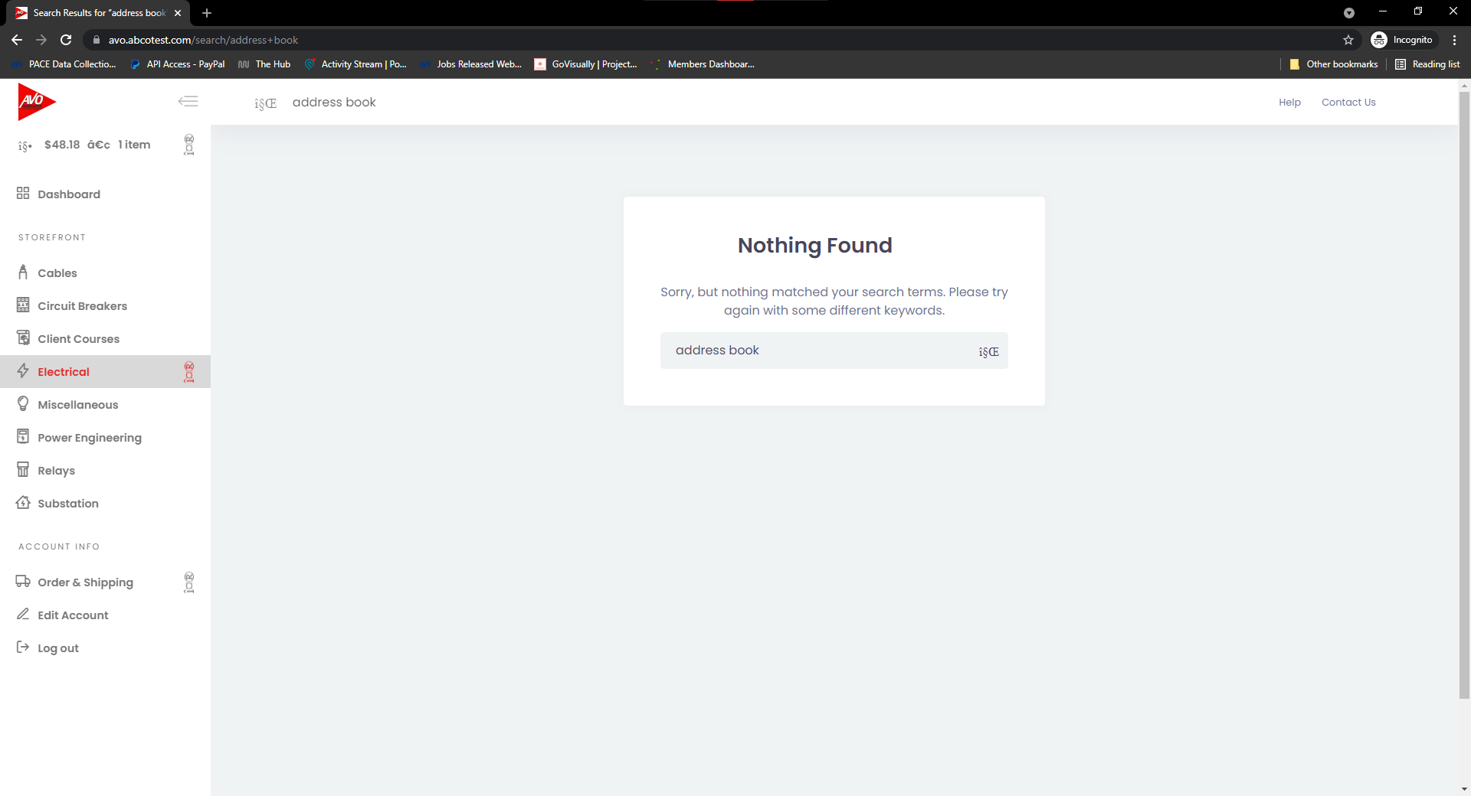This screenshot has height=796, width=1471.
Task: Open Jobs Released Web bookmark
Action: pyautogui.click(x=471, y=64)
